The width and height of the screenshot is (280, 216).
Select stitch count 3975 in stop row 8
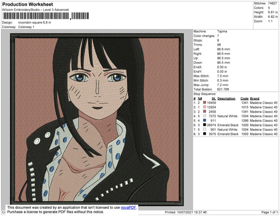tap(212, 134)
